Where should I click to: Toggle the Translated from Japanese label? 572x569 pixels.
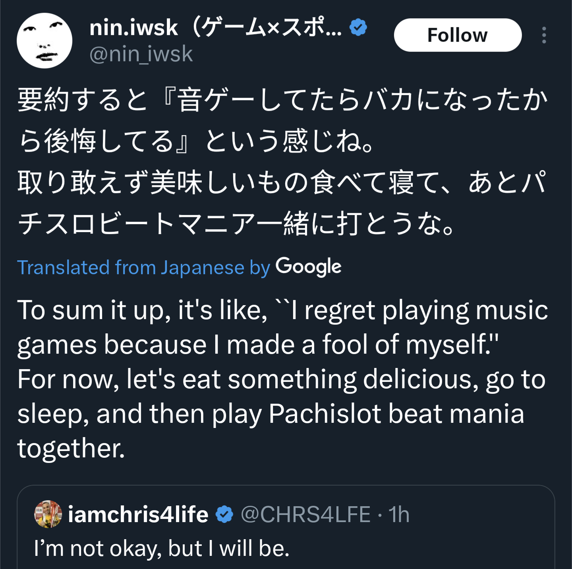(143, 267)
